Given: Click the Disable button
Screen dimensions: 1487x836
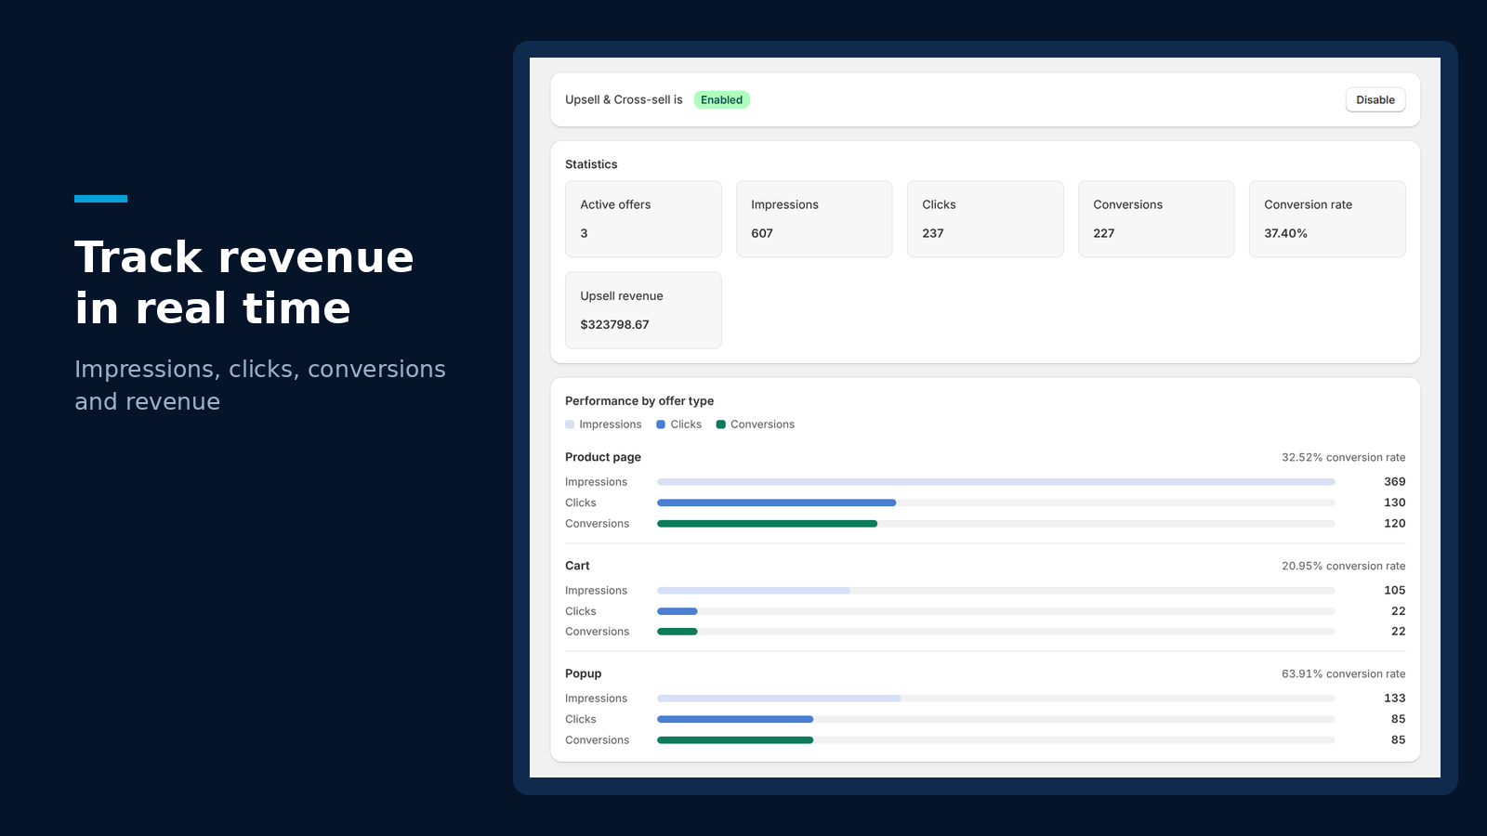Looking at the screenshot, I should [x=1375, y=100].
